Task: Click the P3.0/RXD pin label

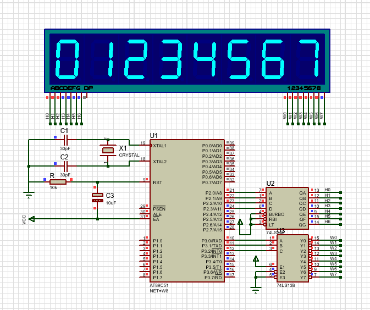Action: tap(212, 241)
